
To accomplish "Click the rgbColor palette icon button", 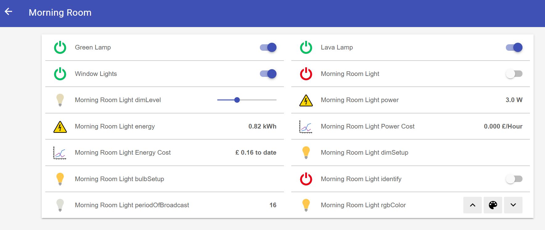I will pyautogui.click(x=493, y=205).
